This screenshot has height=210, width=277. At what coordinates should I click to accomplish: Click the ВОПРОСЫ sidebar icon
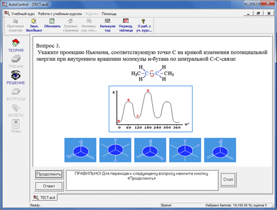16,95
